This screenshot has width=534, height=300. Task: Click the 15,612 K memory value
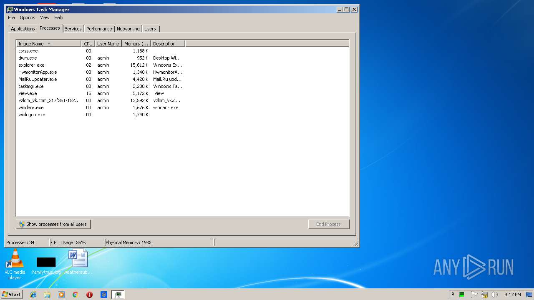139,65
